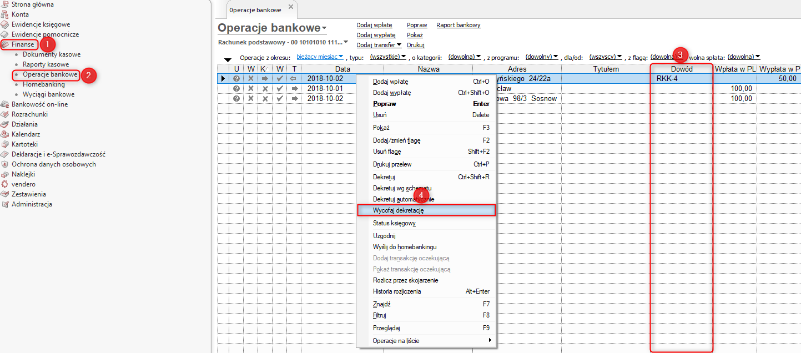Click the Tytułem column header

coord(606,69)
